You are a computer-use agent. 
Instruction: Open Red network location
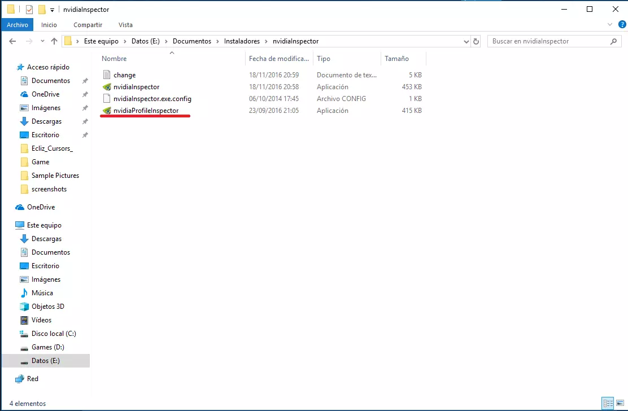pos(32,379)
